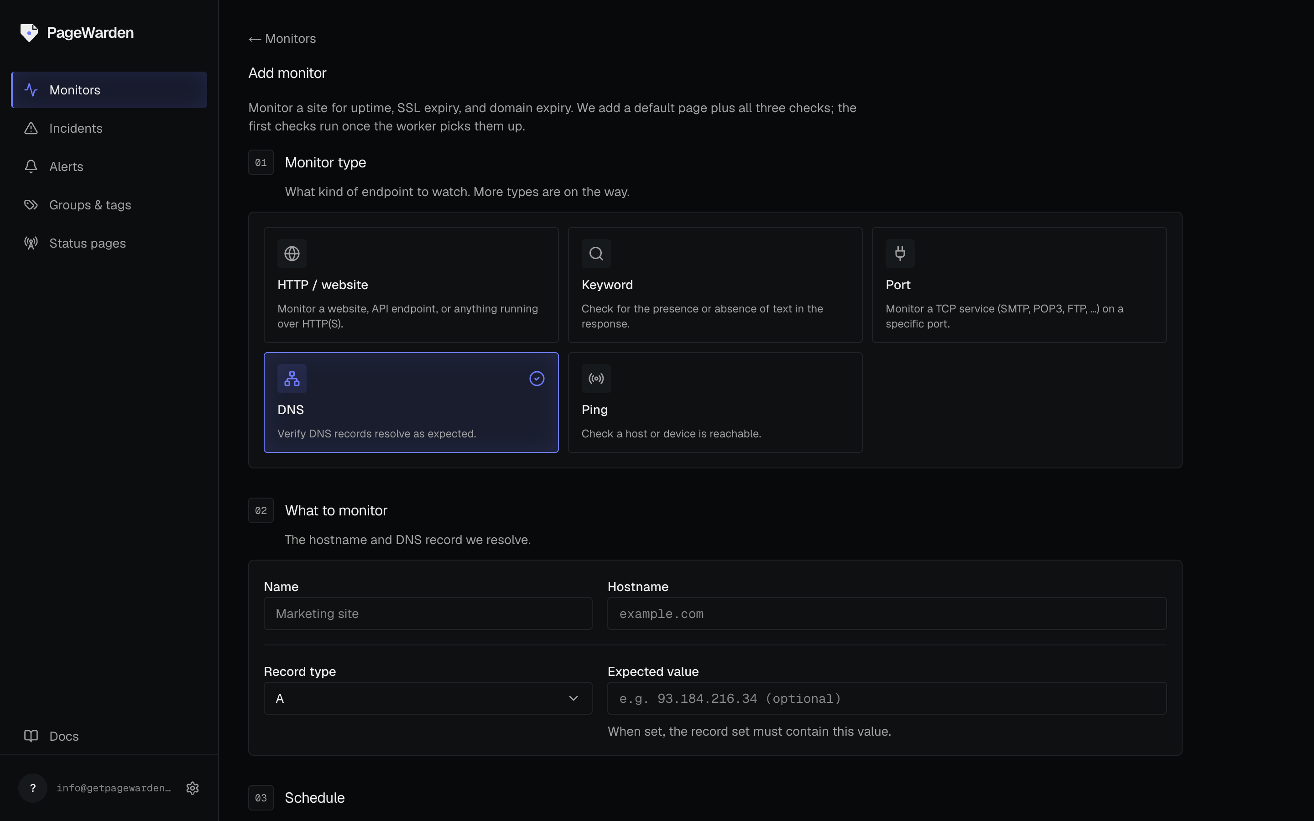Screen dimensions: 1314x821
Task: Click "What kind of endpoint to watch" description
Action: tap(457, 192)
